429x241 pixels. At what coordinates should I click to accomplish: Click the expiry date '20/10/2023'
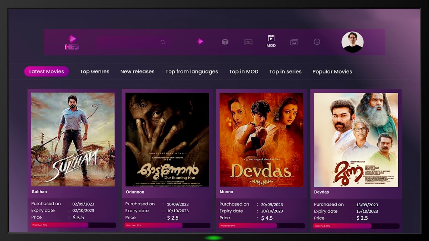(x=272, y=211)
